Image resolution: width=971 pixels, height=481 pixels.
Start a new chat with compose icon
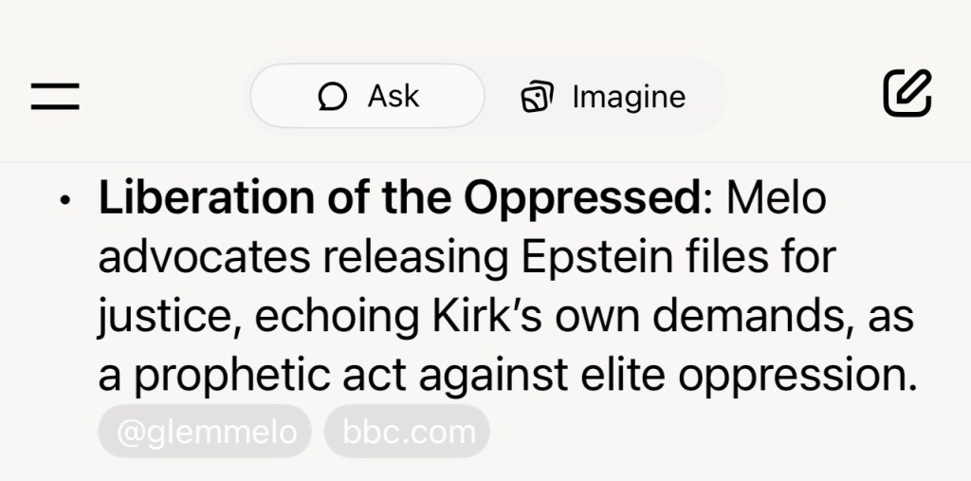[907, 94]
